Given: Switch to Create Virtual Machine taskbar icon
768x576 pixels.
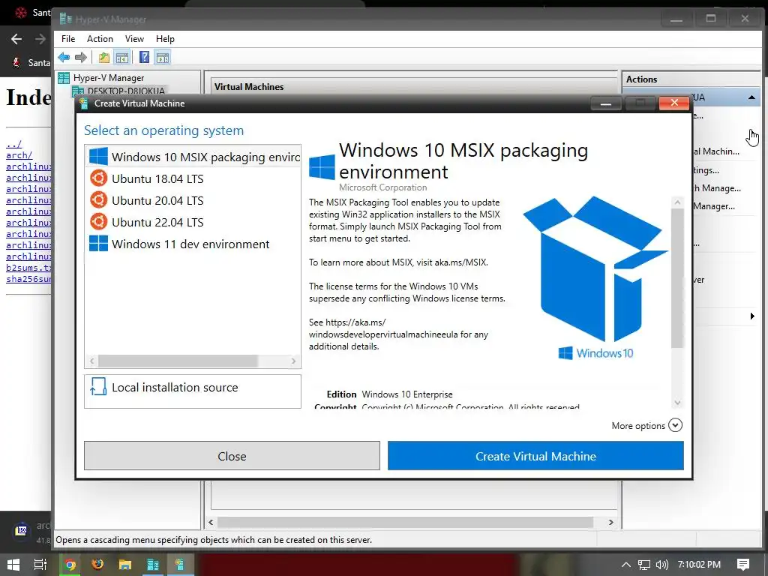Looking at the screenshot, I should click(180, 565).
